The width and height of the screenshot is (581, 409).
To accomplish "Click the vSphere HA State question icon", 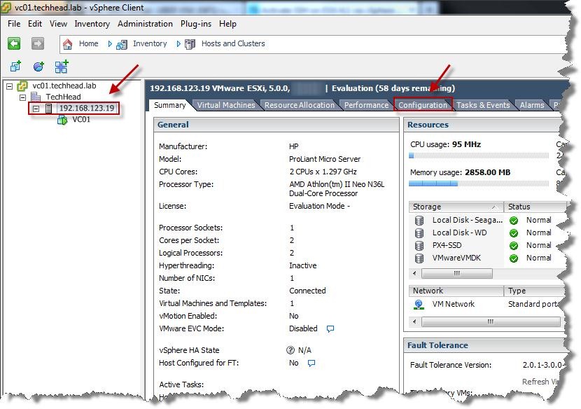I will pyautogui.click(x=290, y=350).
